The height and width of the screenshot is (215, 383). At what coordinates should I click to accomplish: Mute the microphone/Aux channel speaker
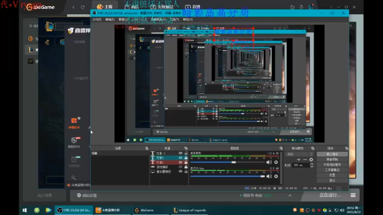269,176
